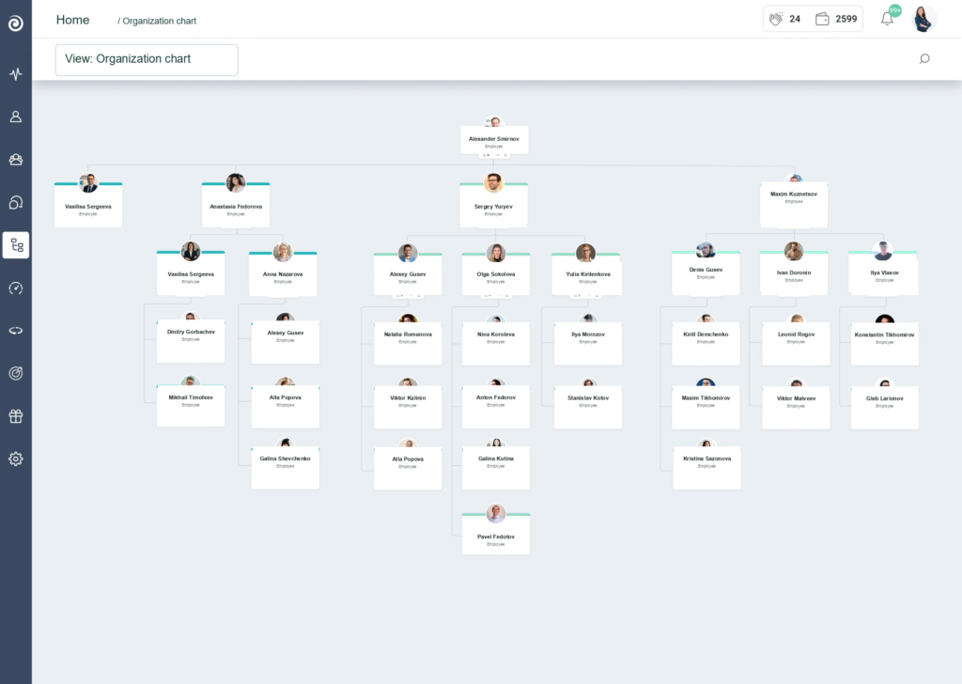Open the Gleb Larionov card
Screen dimensions: 962x684
point(885,408)
